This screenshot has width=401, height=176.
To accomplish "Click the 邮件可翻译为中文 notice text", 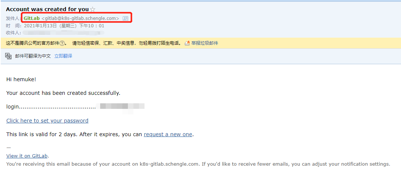I will 33,56.
